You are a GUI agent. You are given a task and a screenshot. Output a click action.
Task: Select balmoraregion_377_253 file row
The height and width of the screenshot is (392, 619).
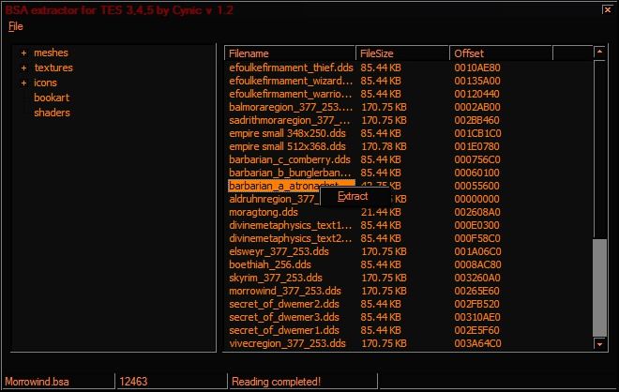point(291,107)
